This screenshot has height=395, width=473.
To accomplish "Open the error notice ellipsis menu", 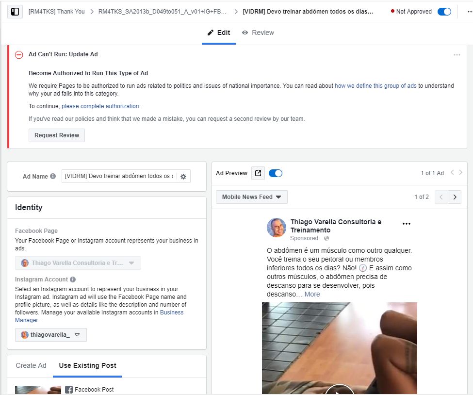I will (x=457, y=55).
